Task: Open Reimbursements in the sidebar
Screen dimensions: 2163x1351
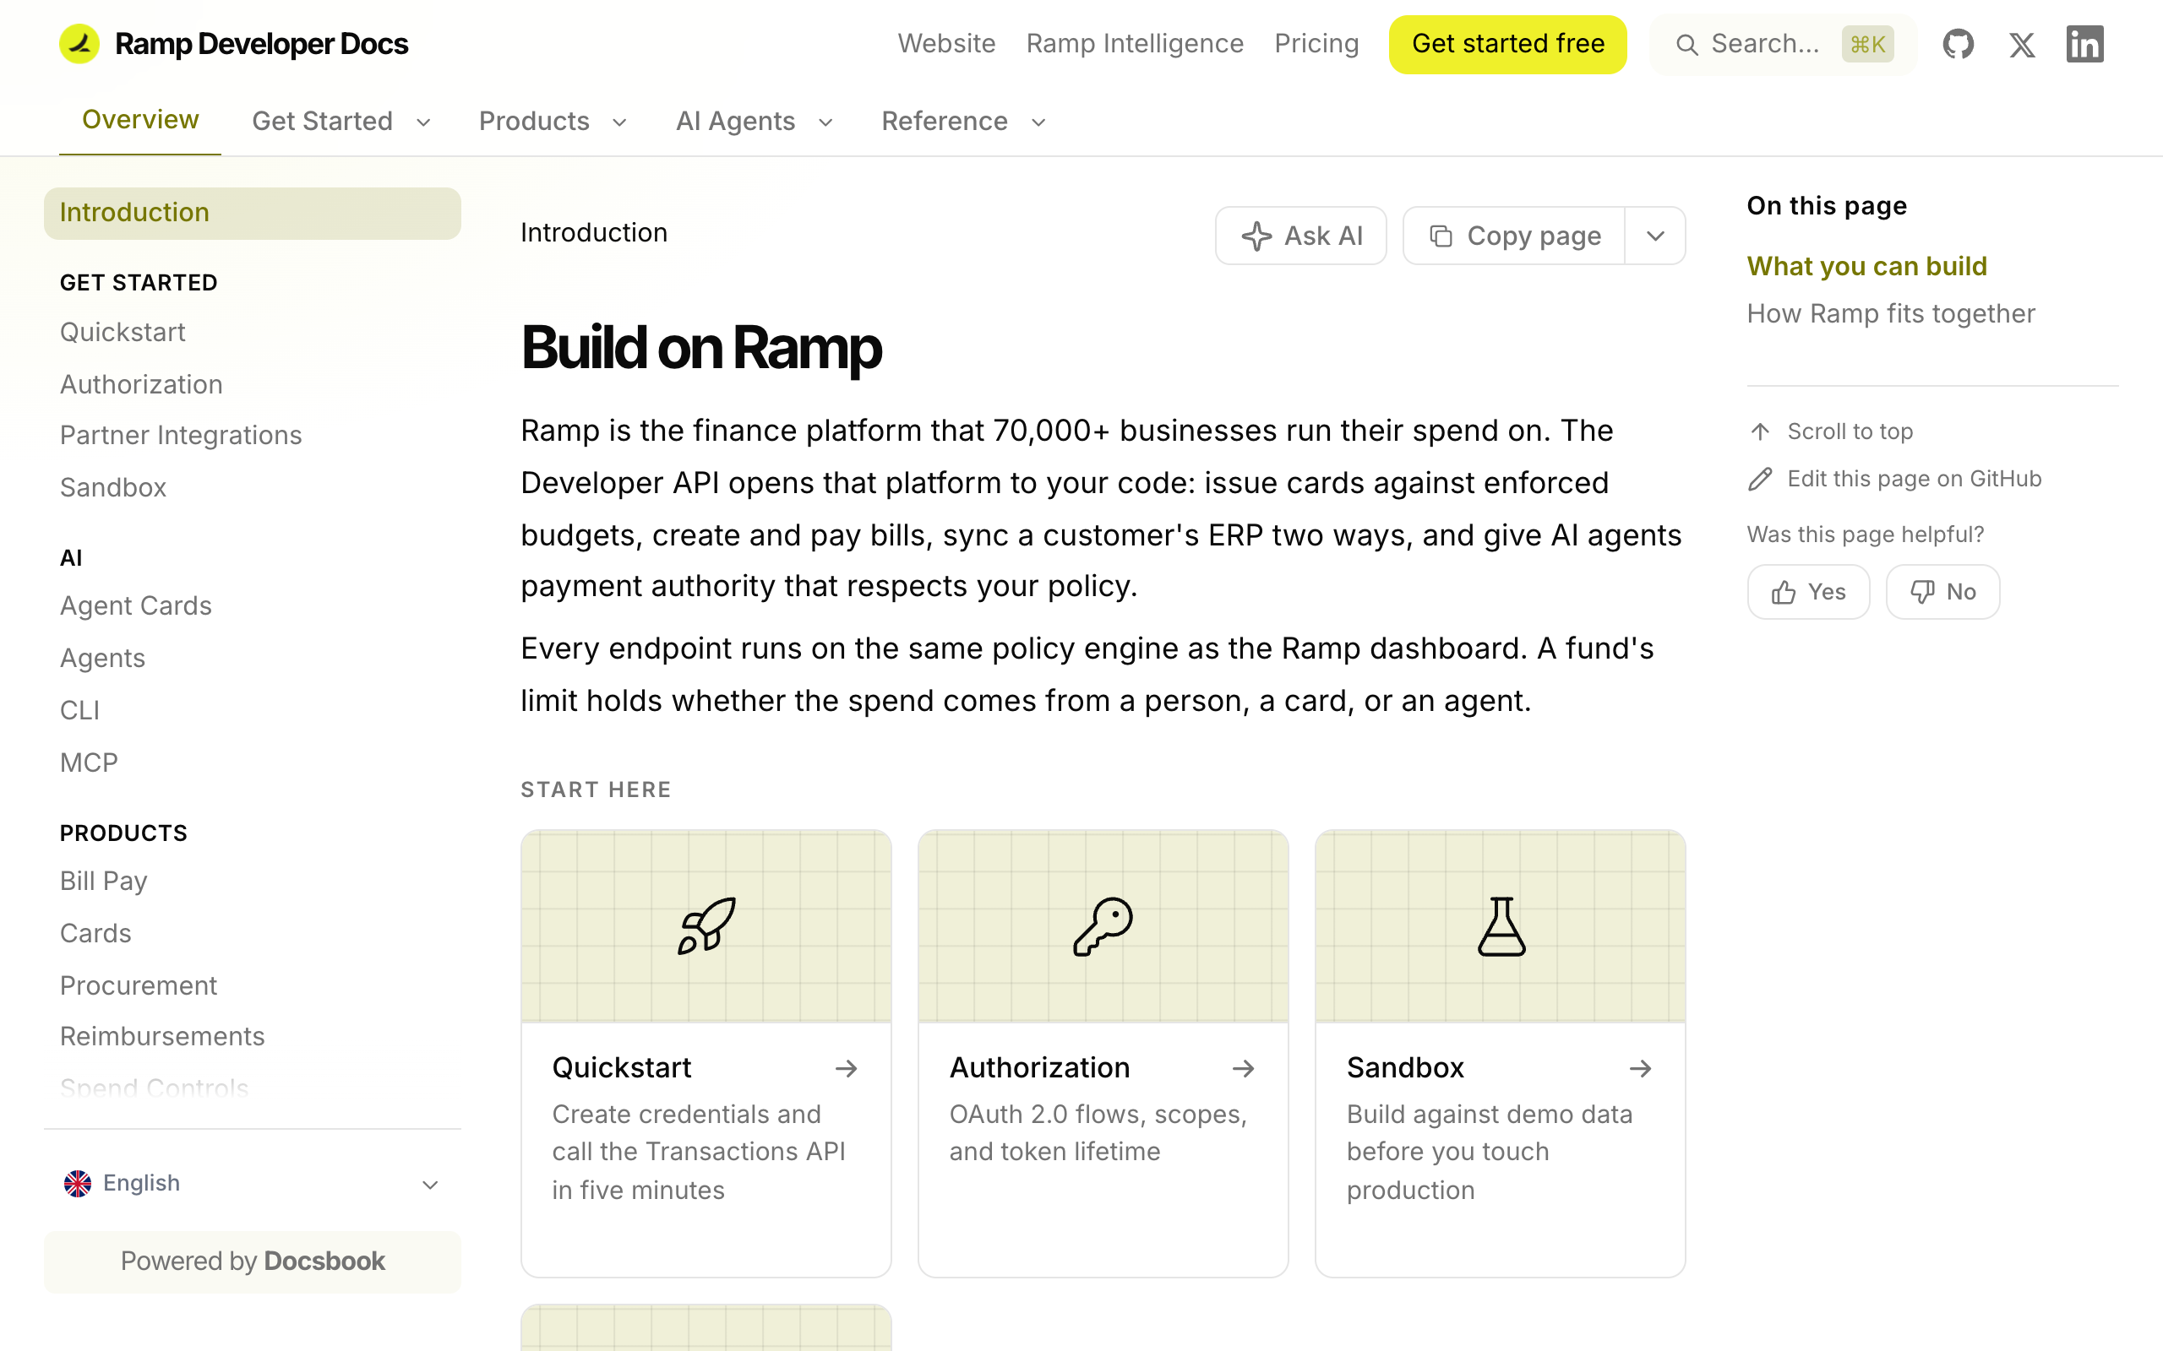Action: 161,1037
